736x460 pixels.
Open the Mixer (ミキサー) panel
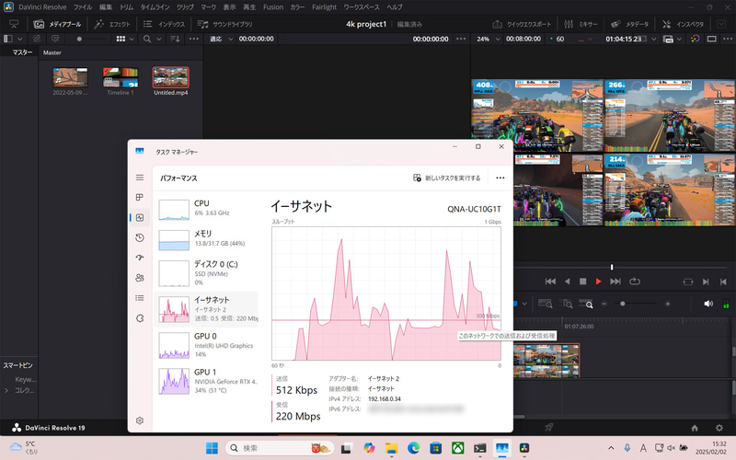click(x=581, y=24)
